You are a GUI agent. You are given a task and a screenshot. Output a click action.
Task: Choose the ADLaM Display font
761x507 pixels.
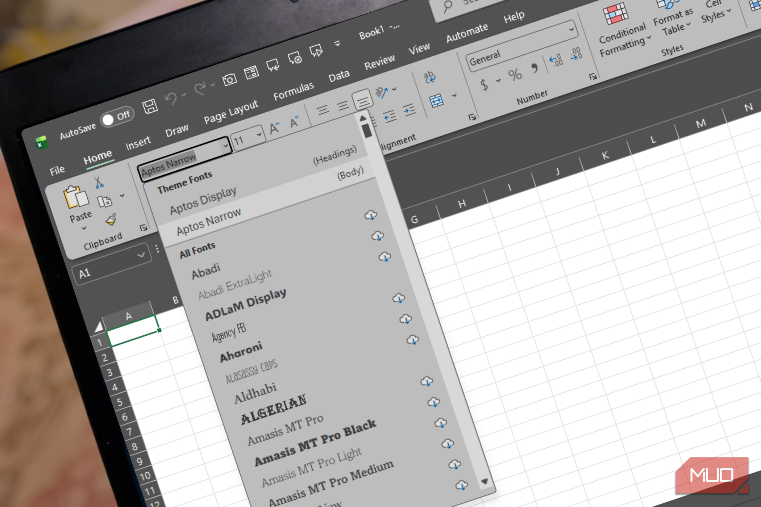click(x=246, y=304)
